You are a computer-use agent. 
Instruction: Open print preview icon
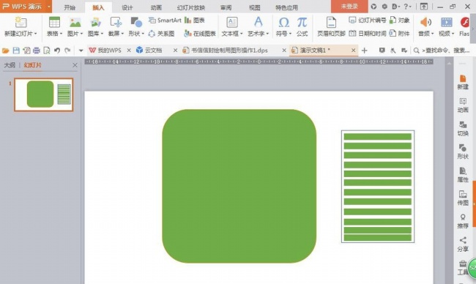pos(46,51)
